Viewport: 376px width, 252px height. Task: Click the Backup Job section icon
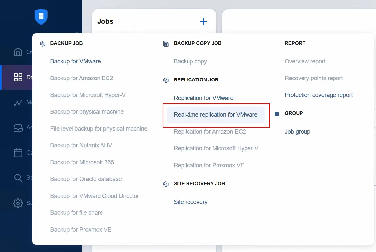pyautogui.click(x=42, y=43)
